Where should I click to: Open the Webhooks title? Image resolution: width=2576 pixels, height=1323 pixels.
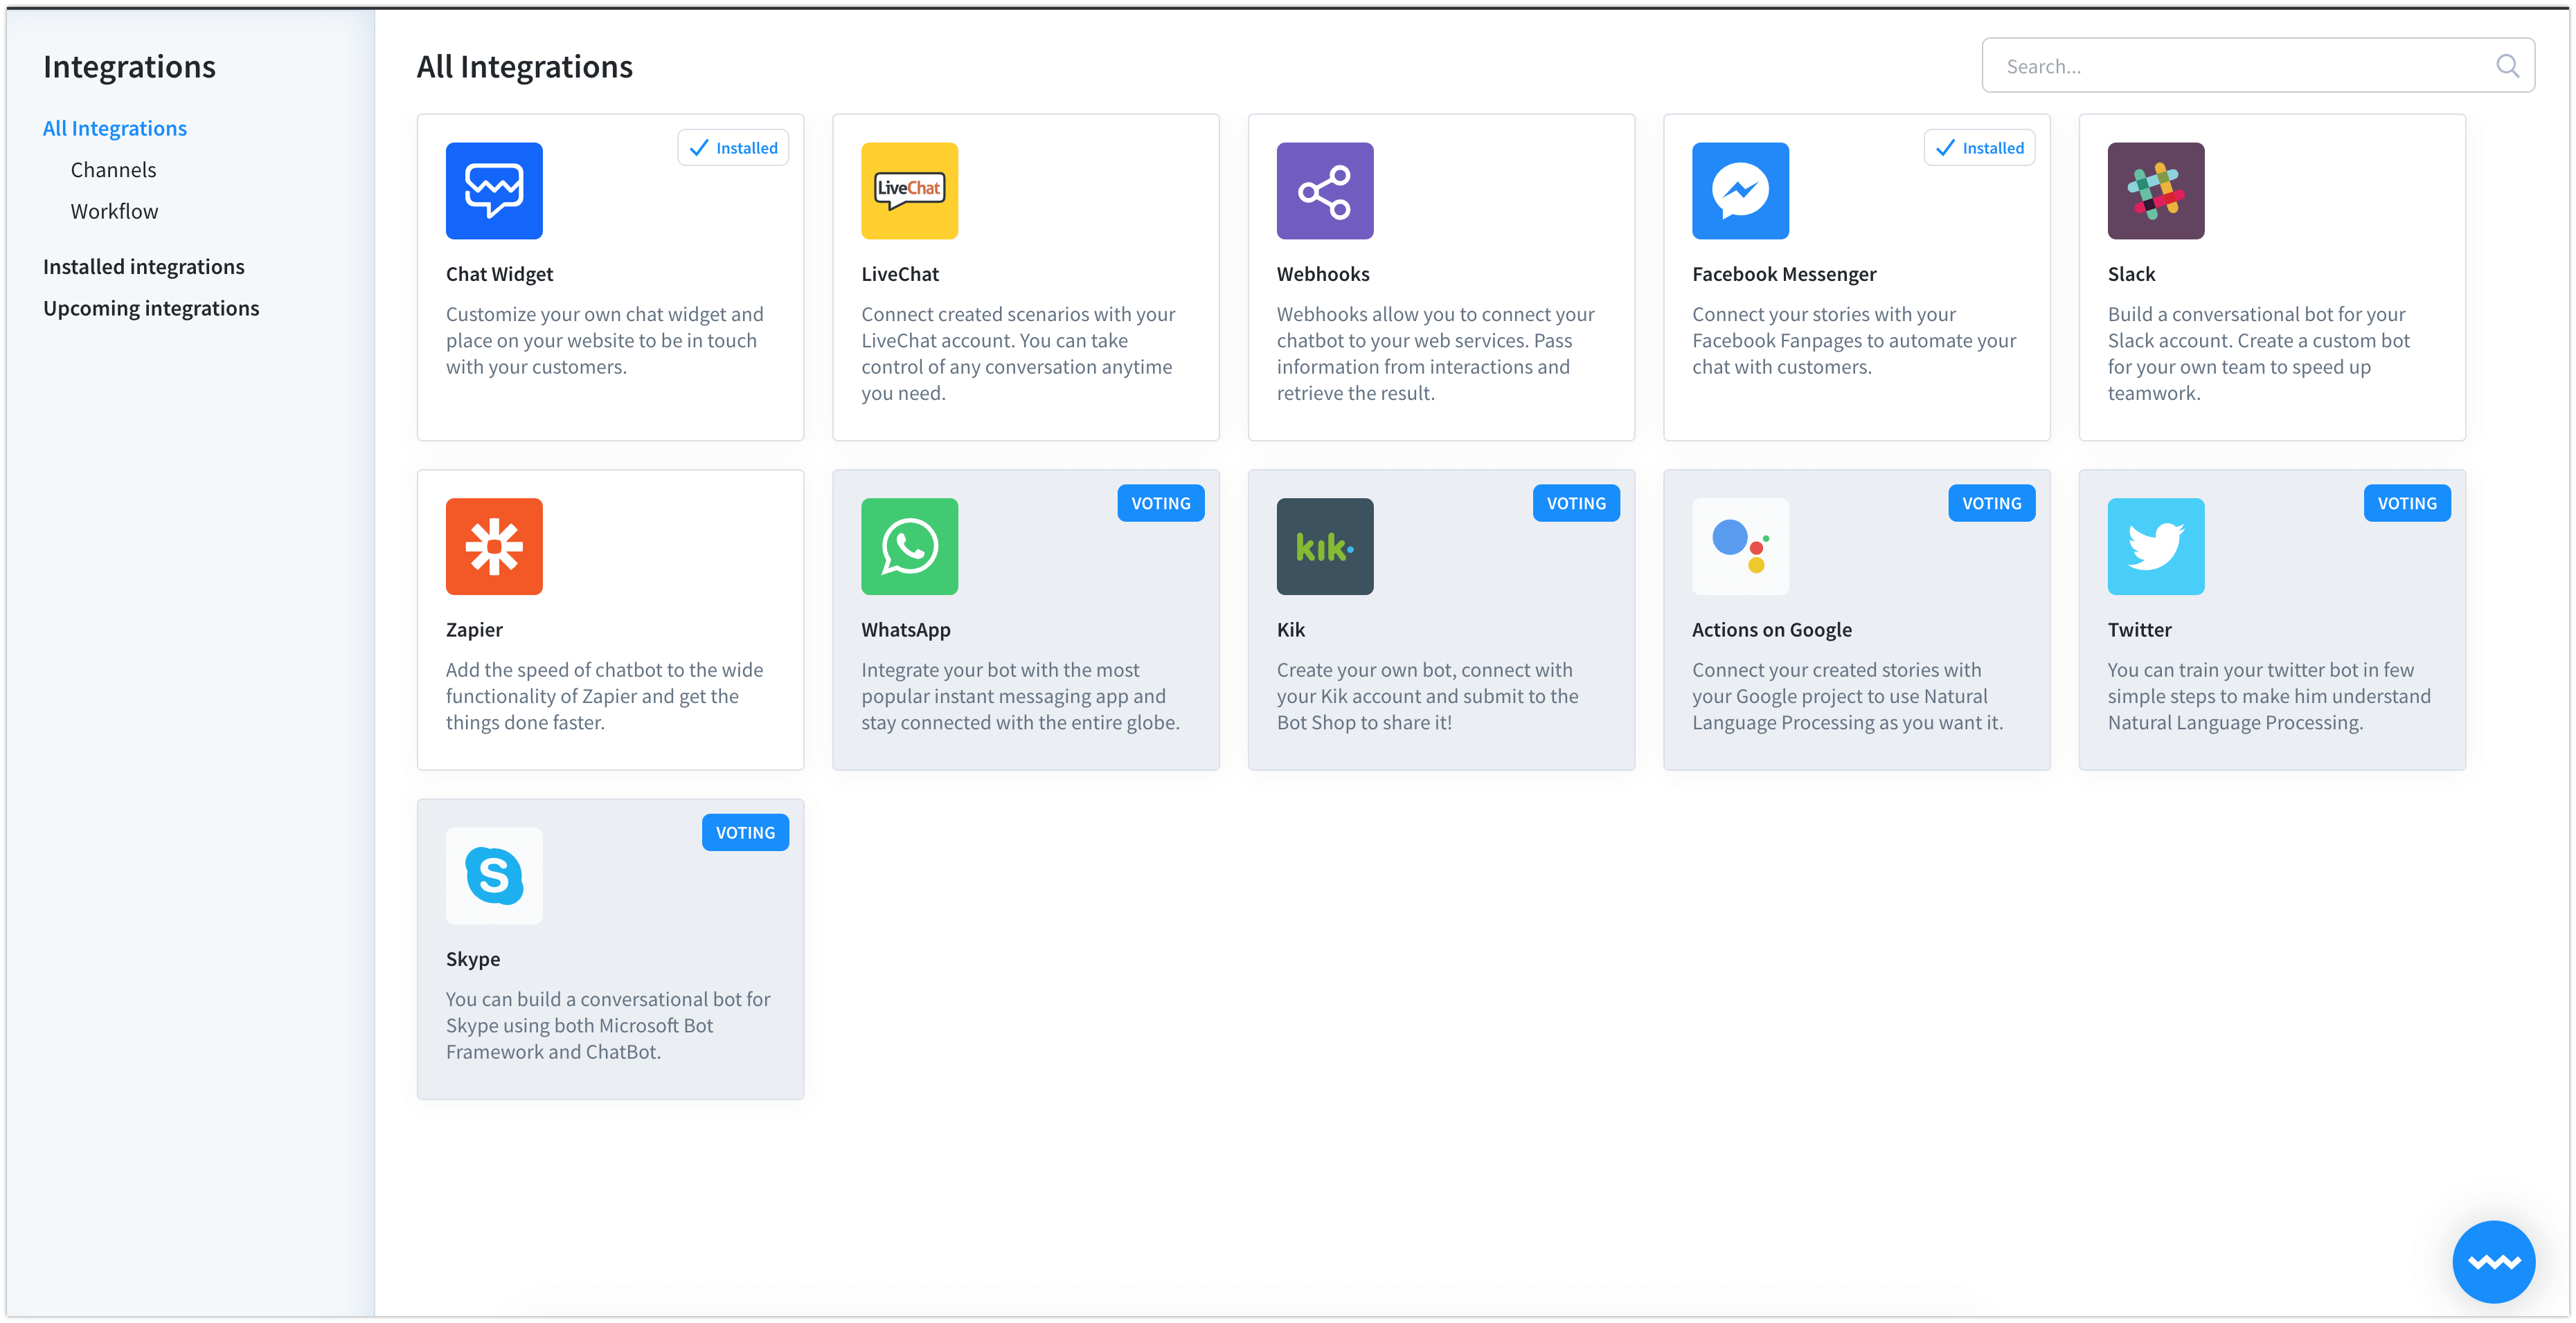(1323, 274)
